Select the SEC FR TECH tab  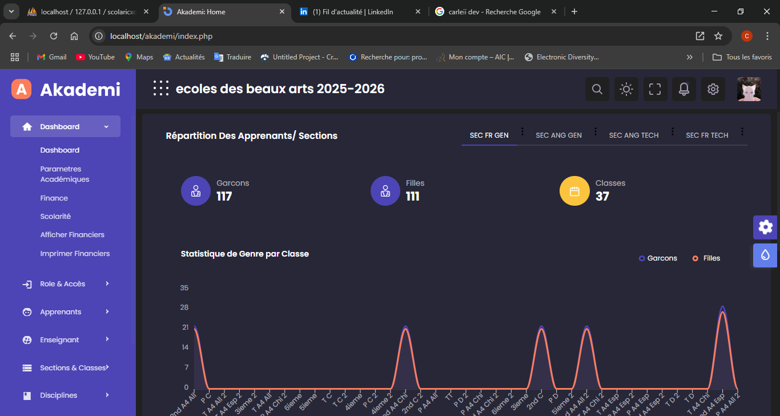[707, 135]
